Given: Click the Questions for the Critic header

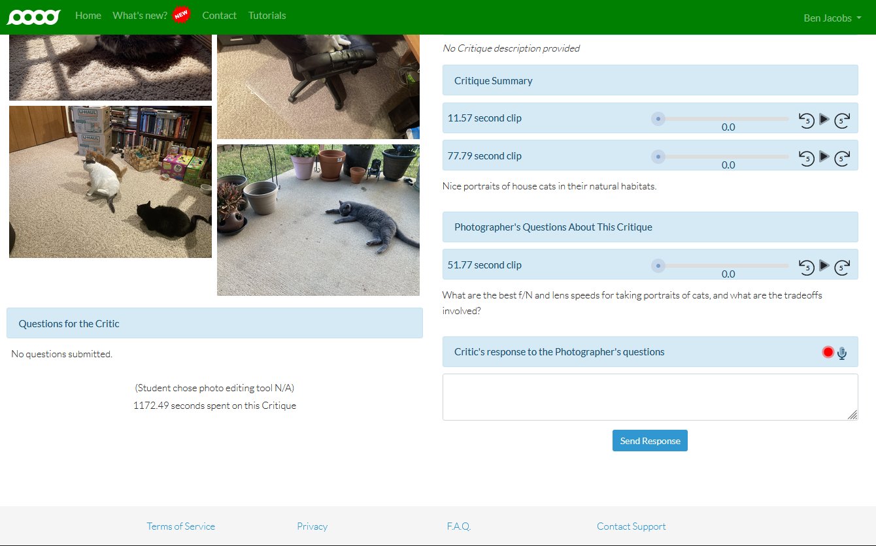Looking at the screenshot, I should coord(214,323).
